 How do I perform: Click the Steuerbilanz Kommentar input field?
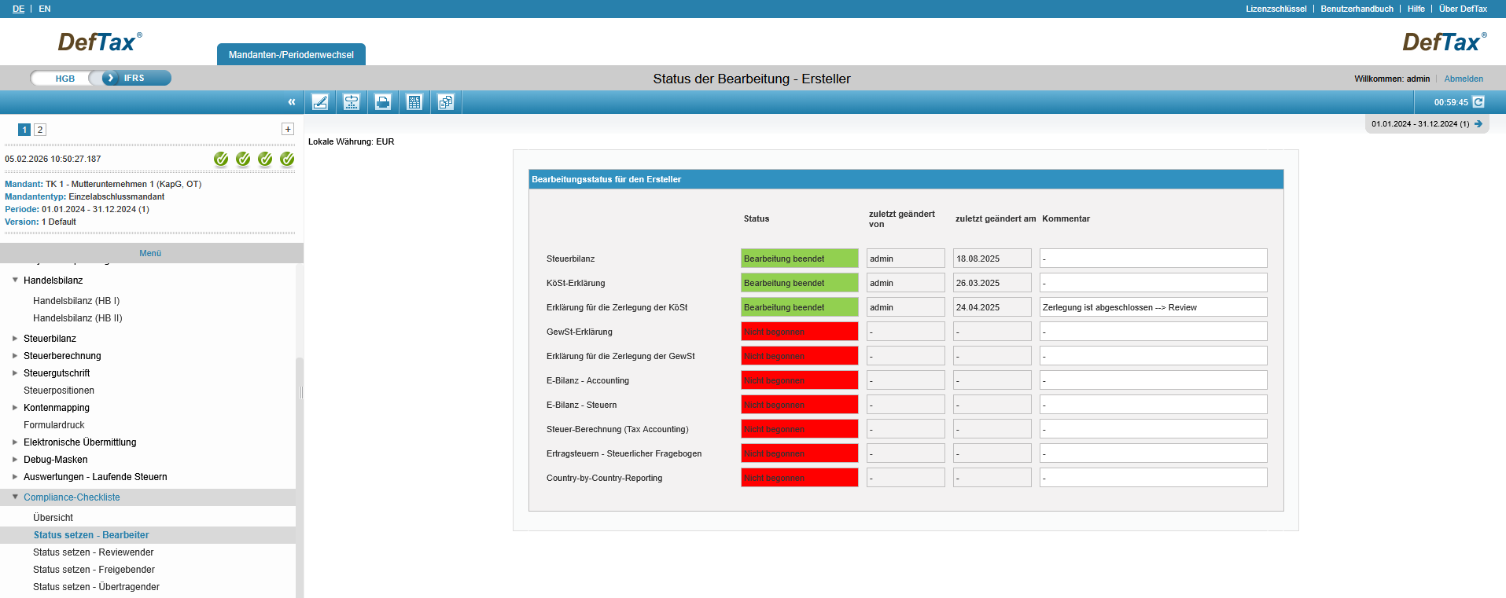coord(1153,259)
